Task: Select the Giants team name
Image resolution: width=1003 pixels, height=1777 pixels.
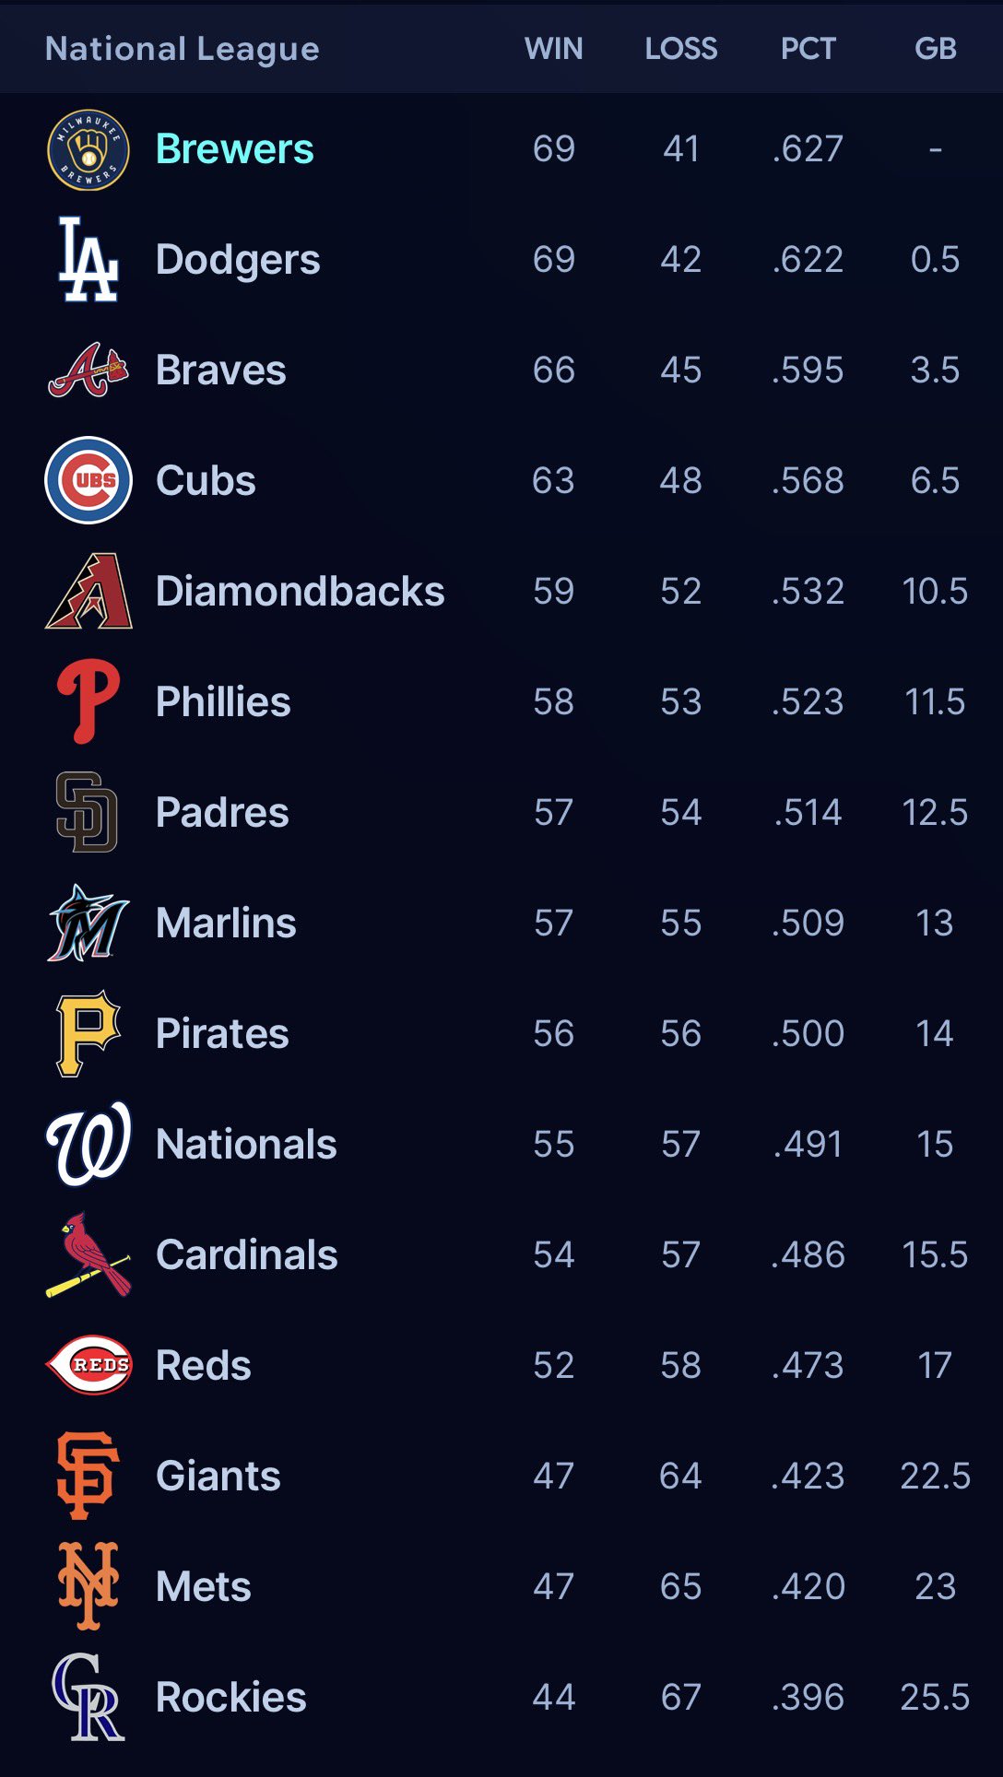Action: 218,1476
